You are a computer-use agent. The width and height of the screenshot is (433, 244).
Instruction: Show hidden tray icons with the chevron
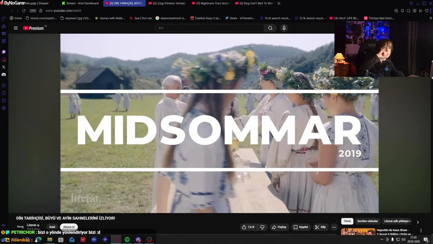tap(382, 240)
